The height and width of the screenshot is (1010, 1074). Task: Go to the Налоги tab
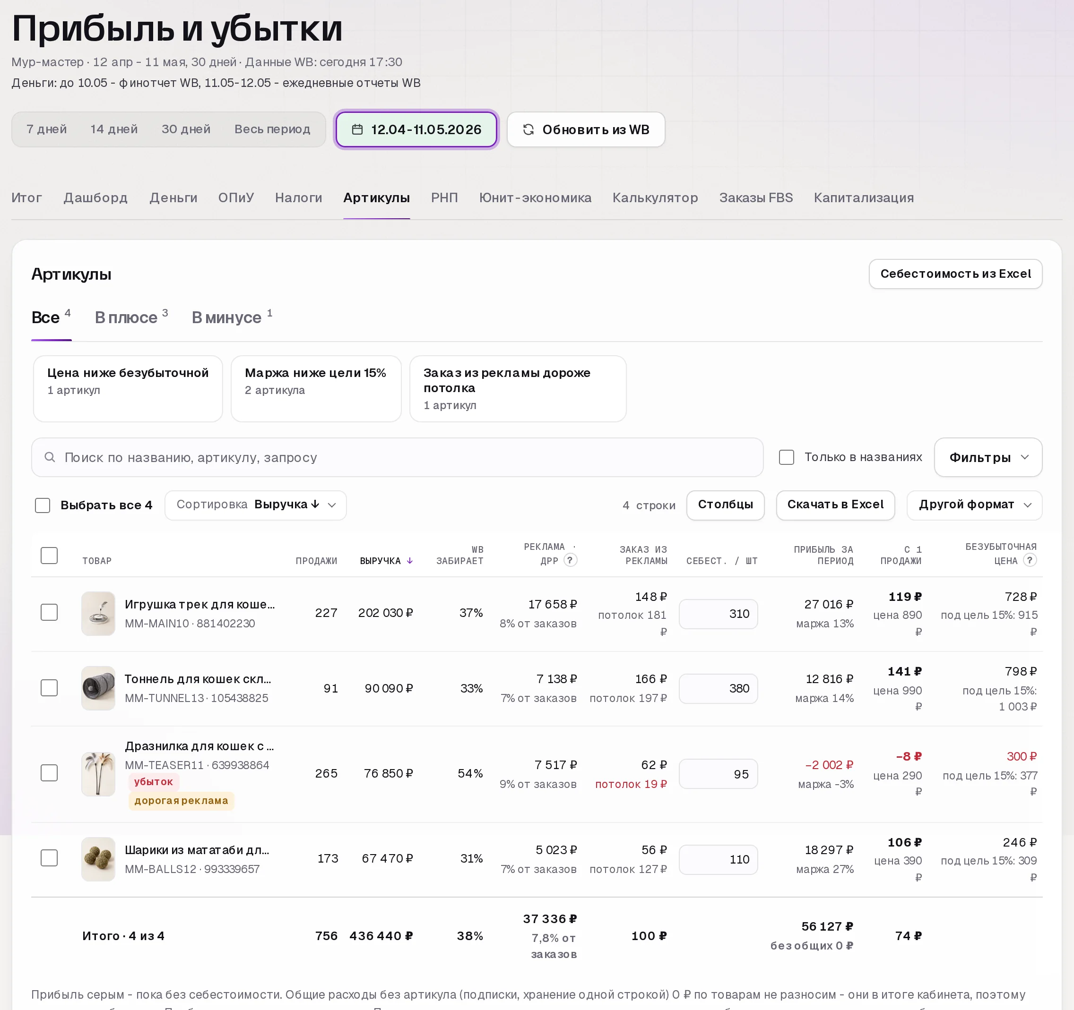(x=299, y=197)
